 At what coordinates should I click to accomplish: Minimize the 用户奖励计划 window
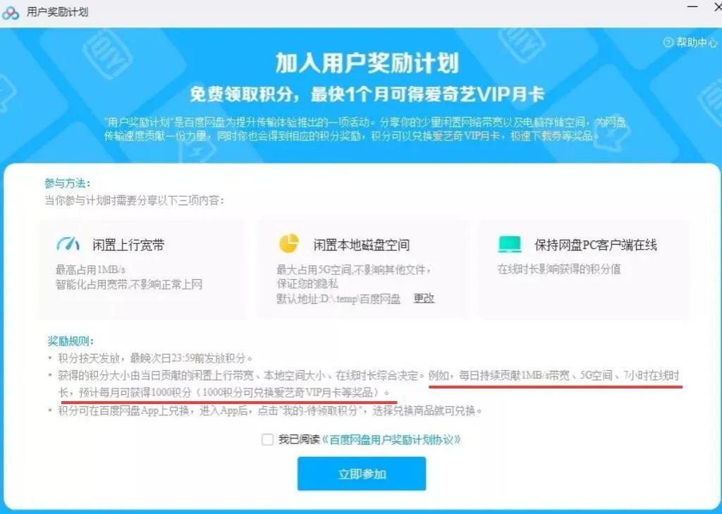[692, 7]
